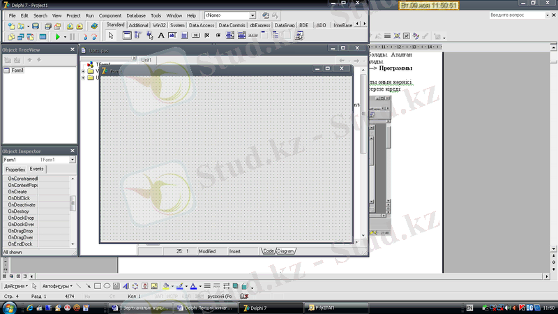Select the CheckBox component in palette

(x=206, y=36)
